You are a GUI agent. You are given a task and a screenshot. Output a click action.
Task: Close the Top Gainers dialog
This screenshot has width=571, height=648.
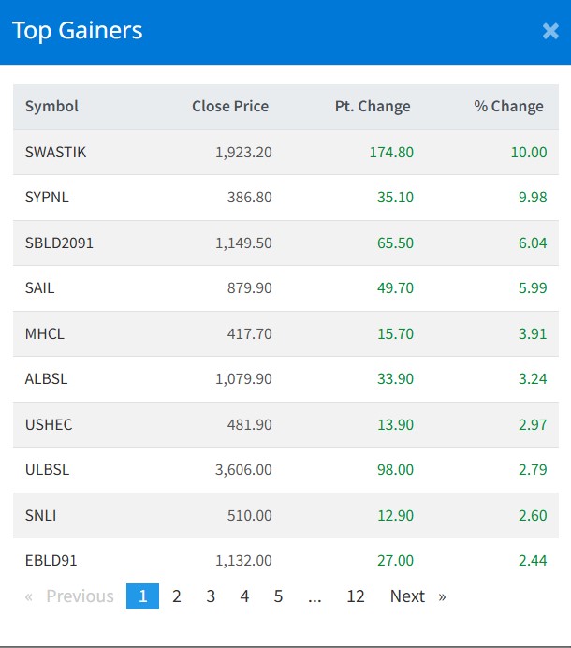(x=550, y=31)
